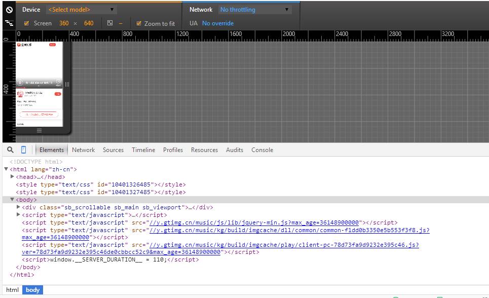This screenshot has width=489, height=298.
Task: Click the device pixel ratio dash value
Action: (121, 23)
